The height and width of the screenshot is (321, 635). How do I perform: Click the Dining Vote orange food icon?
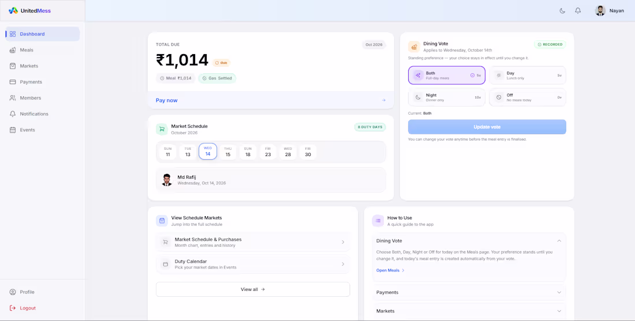click(414, 47)
